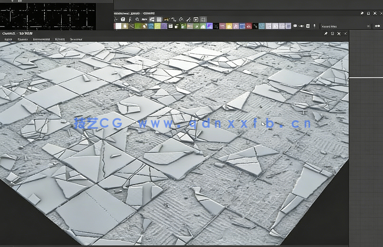Pin the graph panel
Screen dimensions: 383x247
pyautogui.click(x=362, y=13)
